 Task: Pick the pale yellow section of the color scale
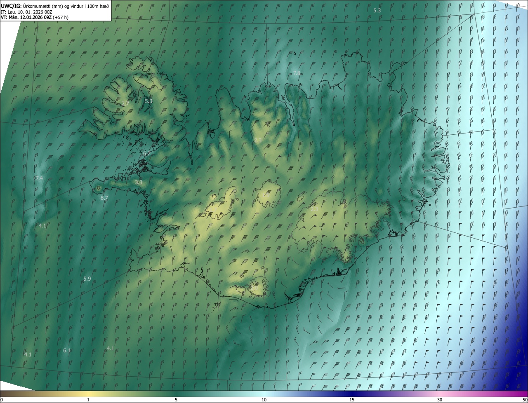tap(88, 394)
